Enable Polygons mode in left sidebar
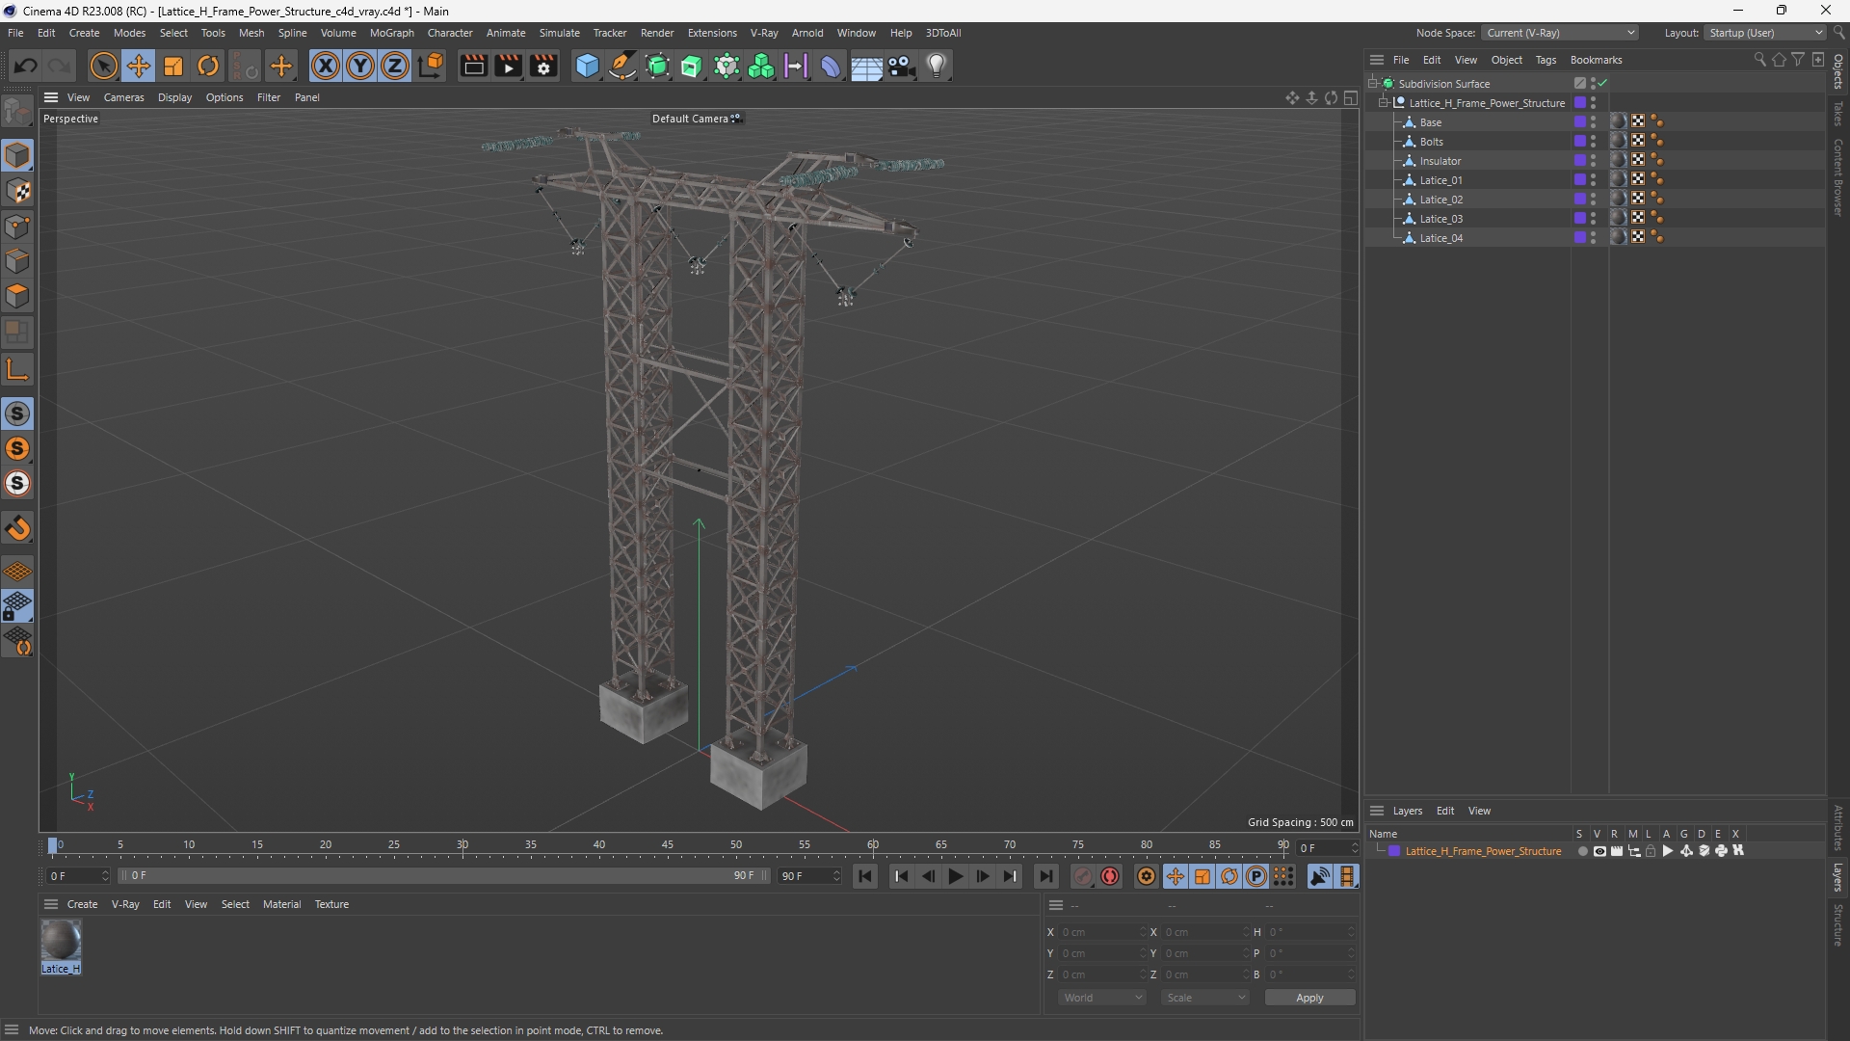Screen dimensions: 1850x1041 (x=17, y=296)
